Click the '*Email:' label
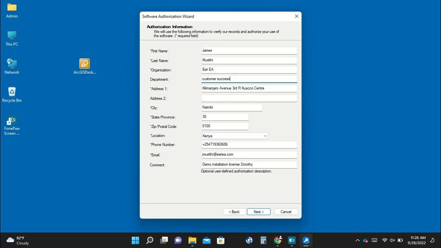Viewport: 441px width, 248px height. [155, 155]
